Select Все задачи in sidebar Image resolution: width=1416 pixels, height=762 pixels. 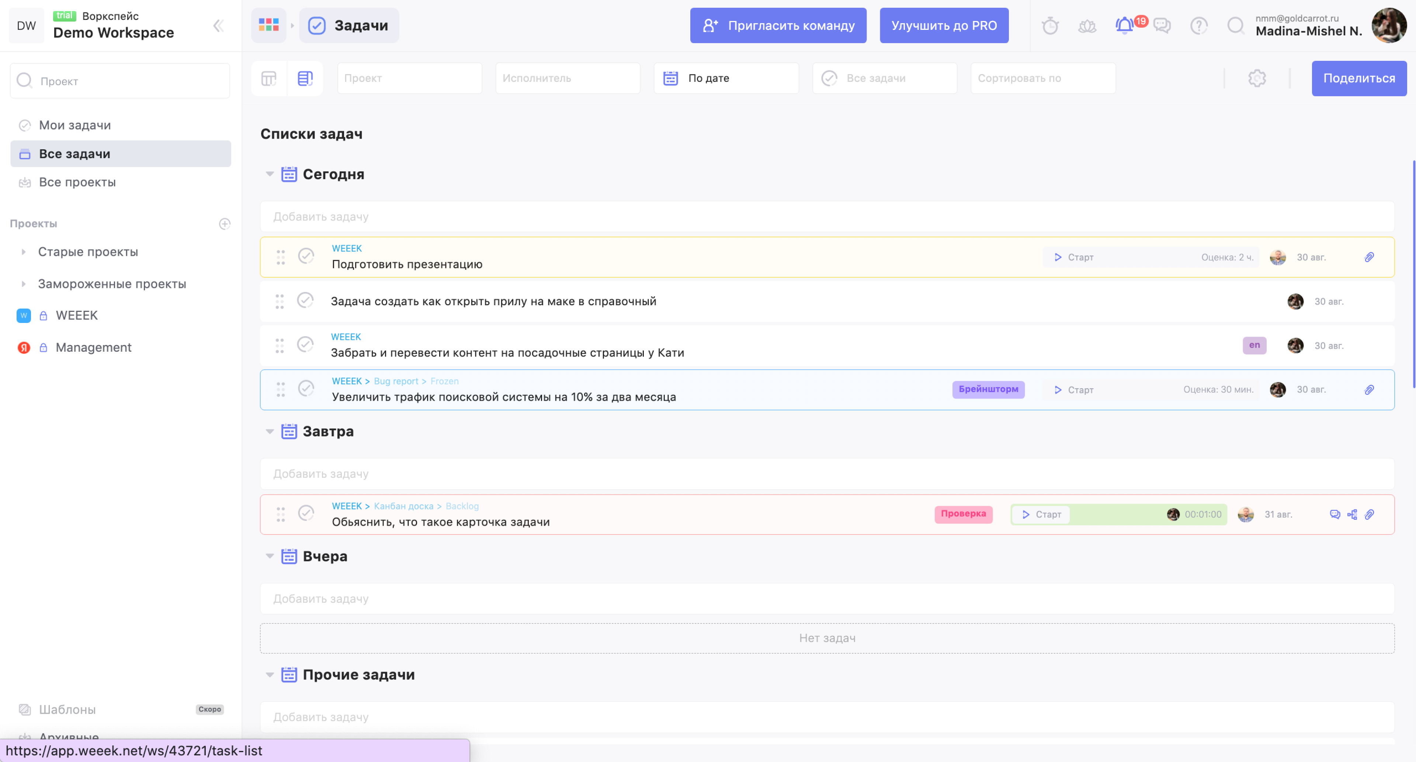pos(120,154)
